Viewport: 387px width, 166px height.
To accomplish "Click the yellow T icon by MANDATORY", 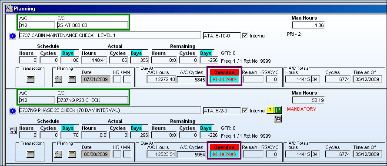I will (270, 110).
